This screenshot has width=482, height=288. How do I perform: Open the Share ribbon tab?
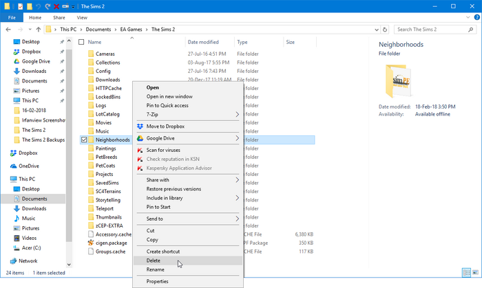[59, 17]
